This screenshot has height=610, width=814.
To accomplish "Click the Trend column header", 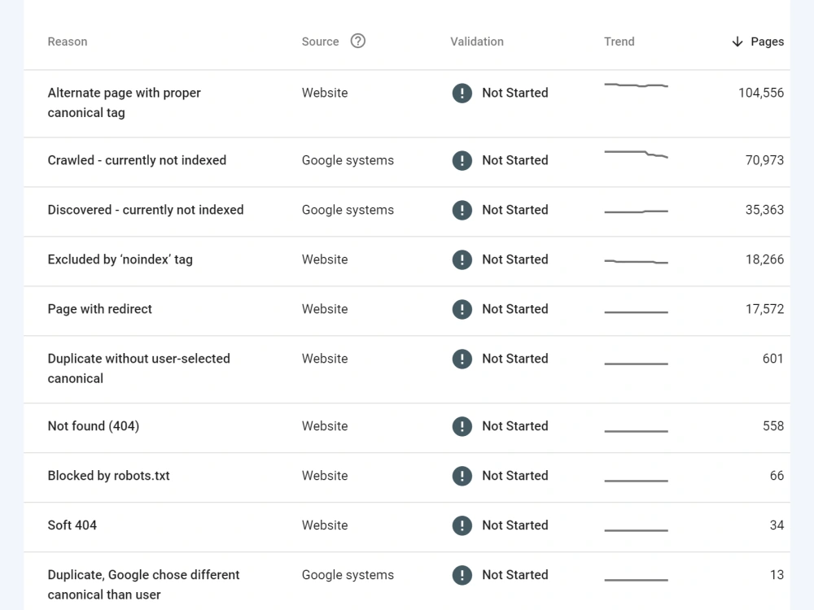I will click(619, 41).
